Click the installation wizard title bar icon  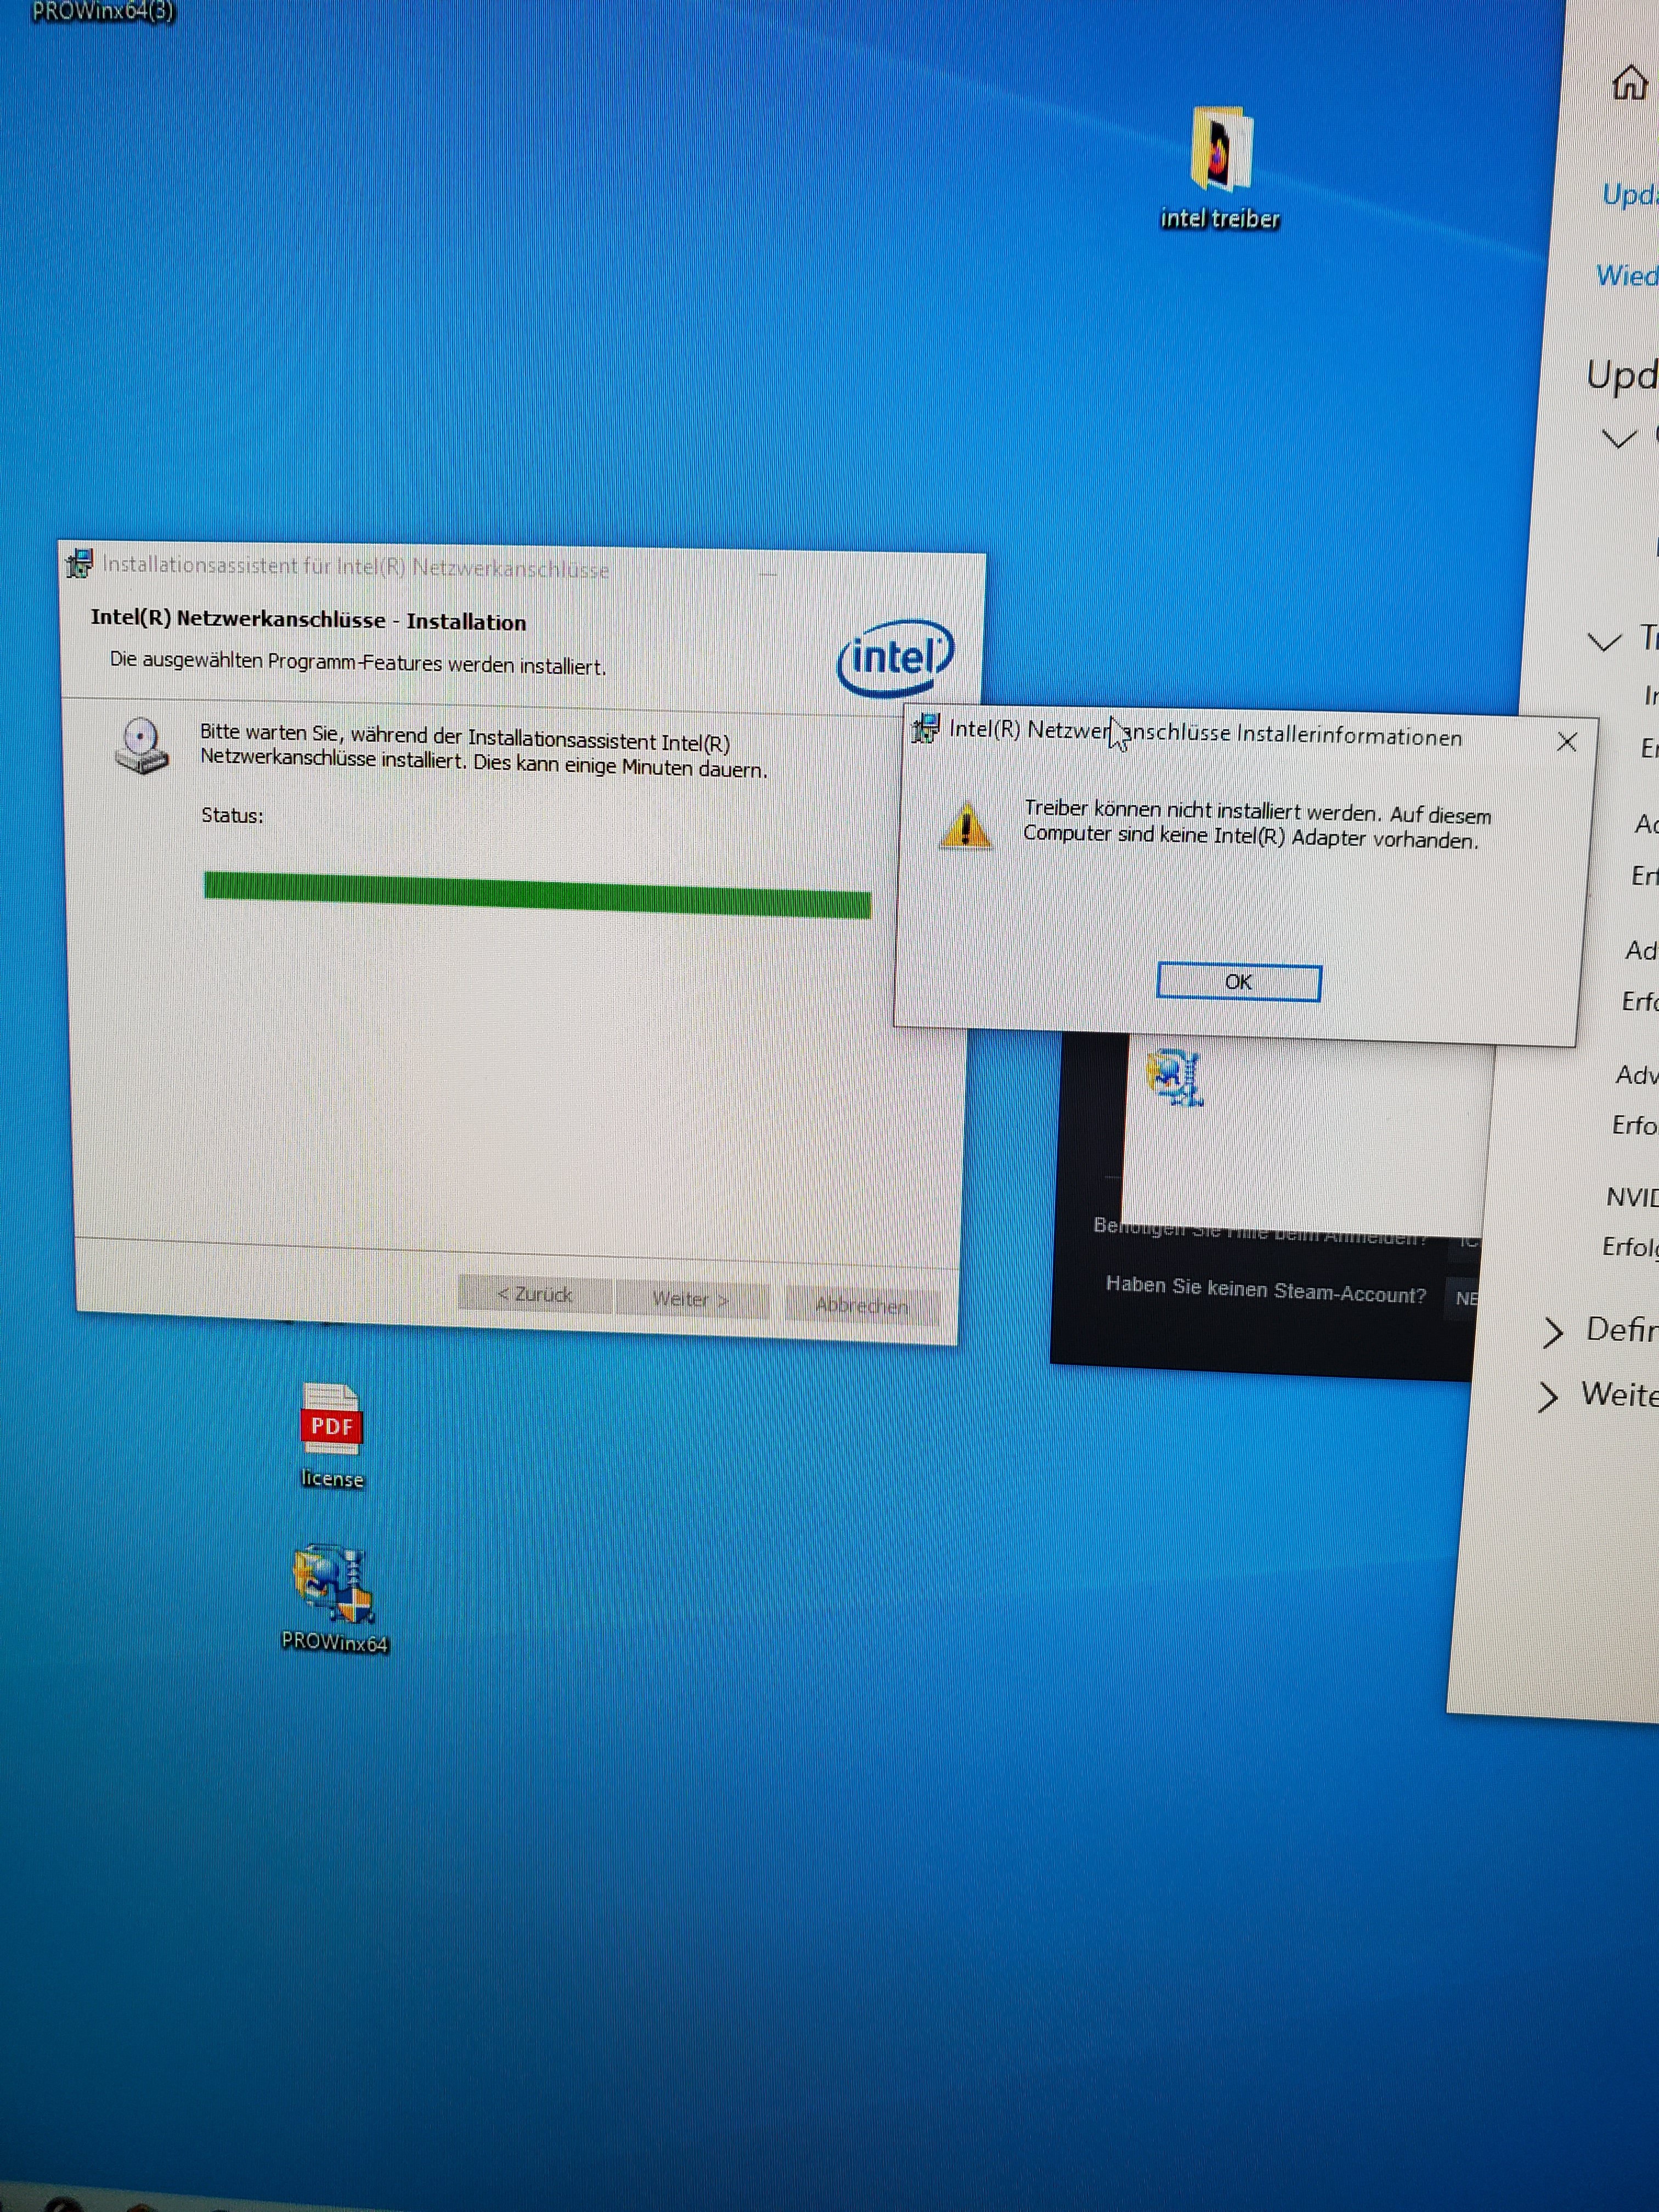point(79,563)
